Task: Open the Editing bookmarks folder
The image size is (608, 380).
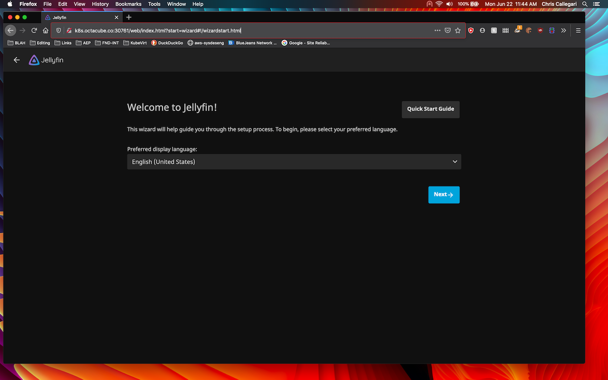Action: coord(40,43)
